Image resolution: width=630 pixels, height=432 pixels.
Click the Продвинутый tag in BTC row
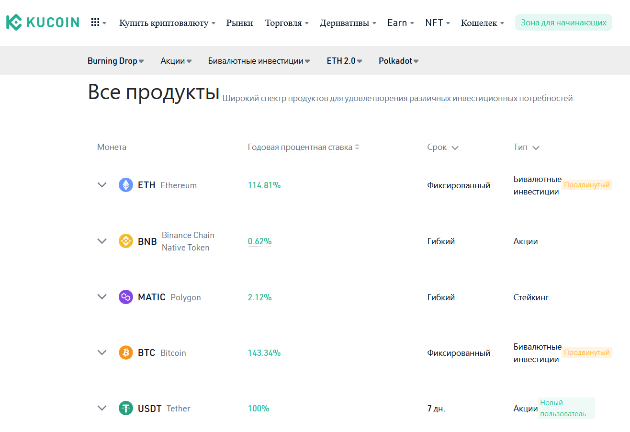point(587,352)
